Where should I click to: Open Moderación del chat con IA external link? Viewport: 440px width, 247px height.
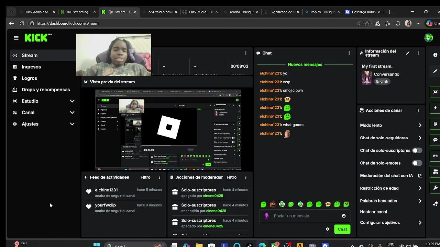coord(420,176)
